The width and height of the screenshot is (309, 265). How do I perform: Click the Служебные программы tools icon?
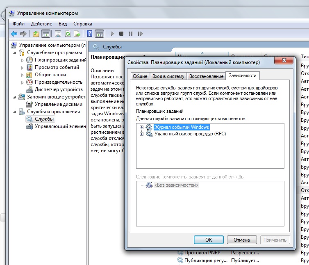(x=21, y=53)
